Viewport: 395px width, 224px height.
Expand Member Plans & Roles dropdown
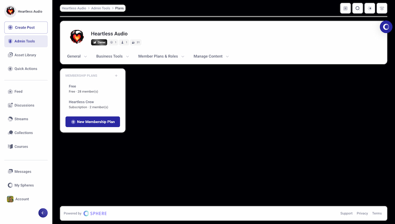(161, 56)
